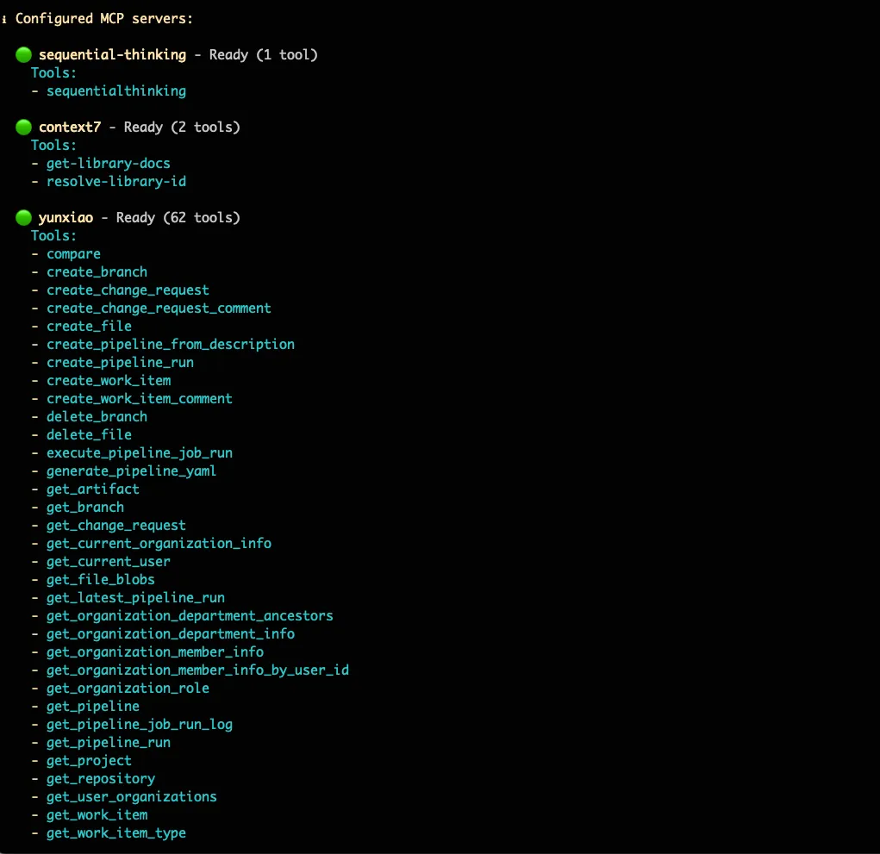This screenshot has width=880, height=854.
Task: Click 'Tools:' label under sequential-thinking
Action: pos(54,73)
